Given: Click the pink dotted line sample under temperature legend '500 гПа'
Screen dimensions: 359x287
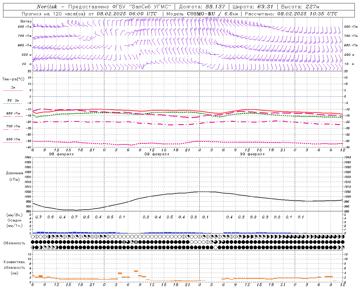Looking at the screenshot, I should 13,142.
